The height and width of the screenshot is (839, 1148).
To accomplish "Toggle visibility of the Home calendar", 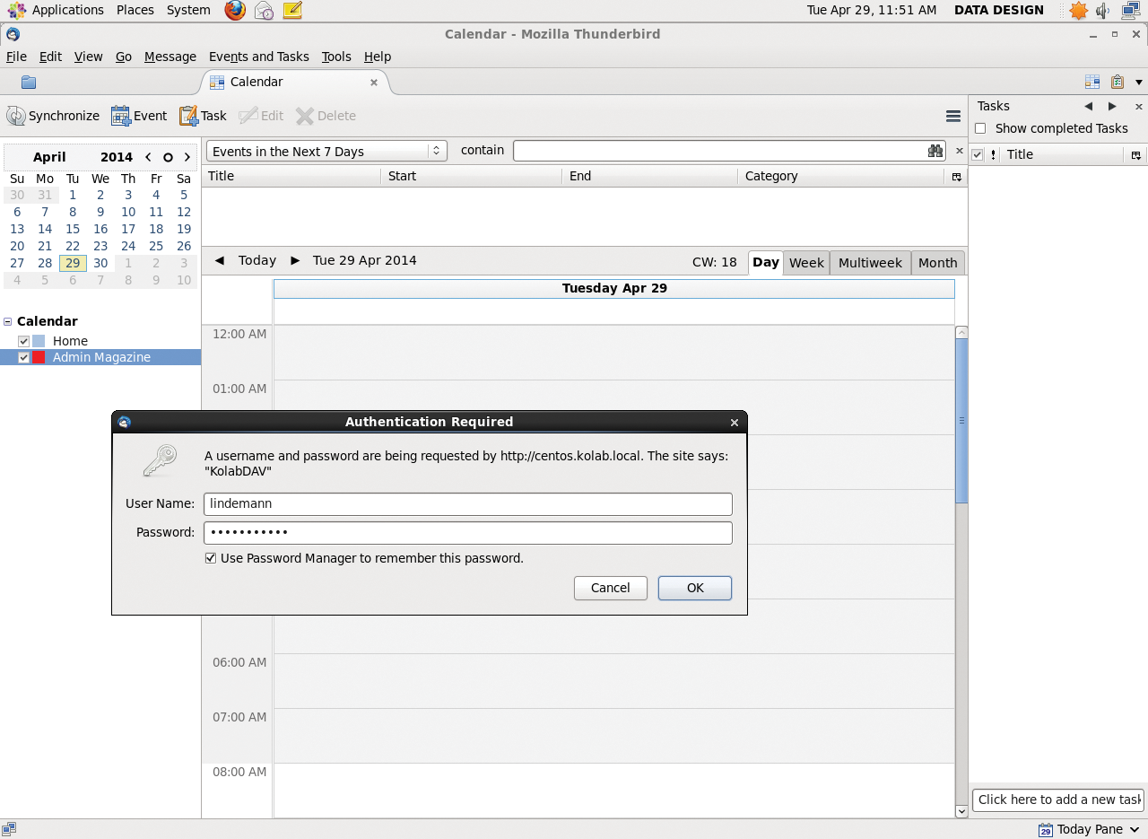I will click(23, 341).
